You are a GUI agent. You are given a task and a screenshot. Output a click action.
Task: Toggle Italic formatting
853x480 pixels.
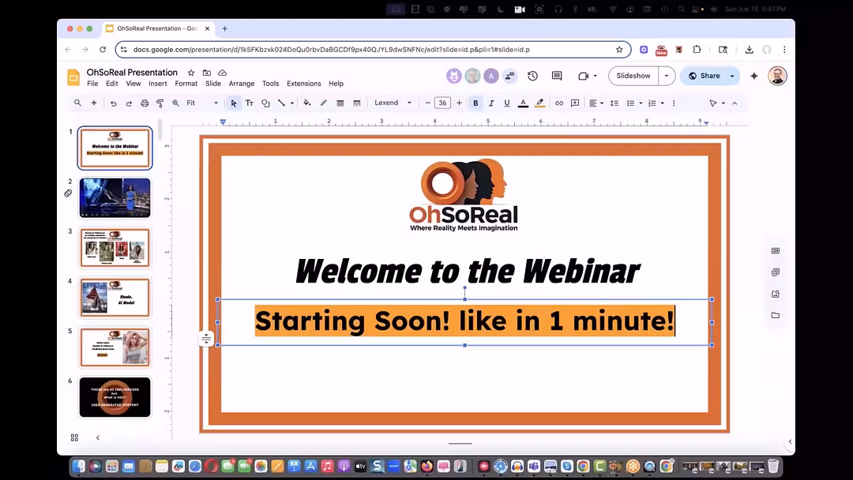tap(491, 103)
